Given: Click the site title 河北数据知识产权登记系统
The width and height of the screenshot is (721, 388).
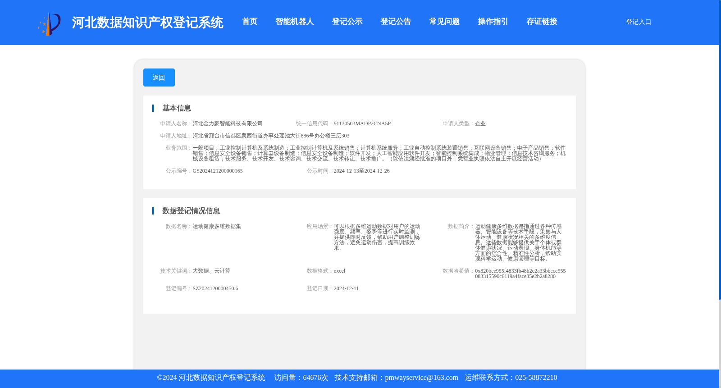Looking at the screenshot, I should click(147, 23).
